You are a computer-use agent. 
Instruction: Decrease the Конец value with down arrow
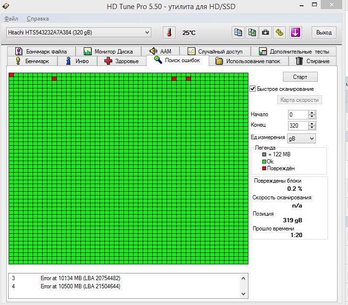pyautogui.click(x=312, y=128)
